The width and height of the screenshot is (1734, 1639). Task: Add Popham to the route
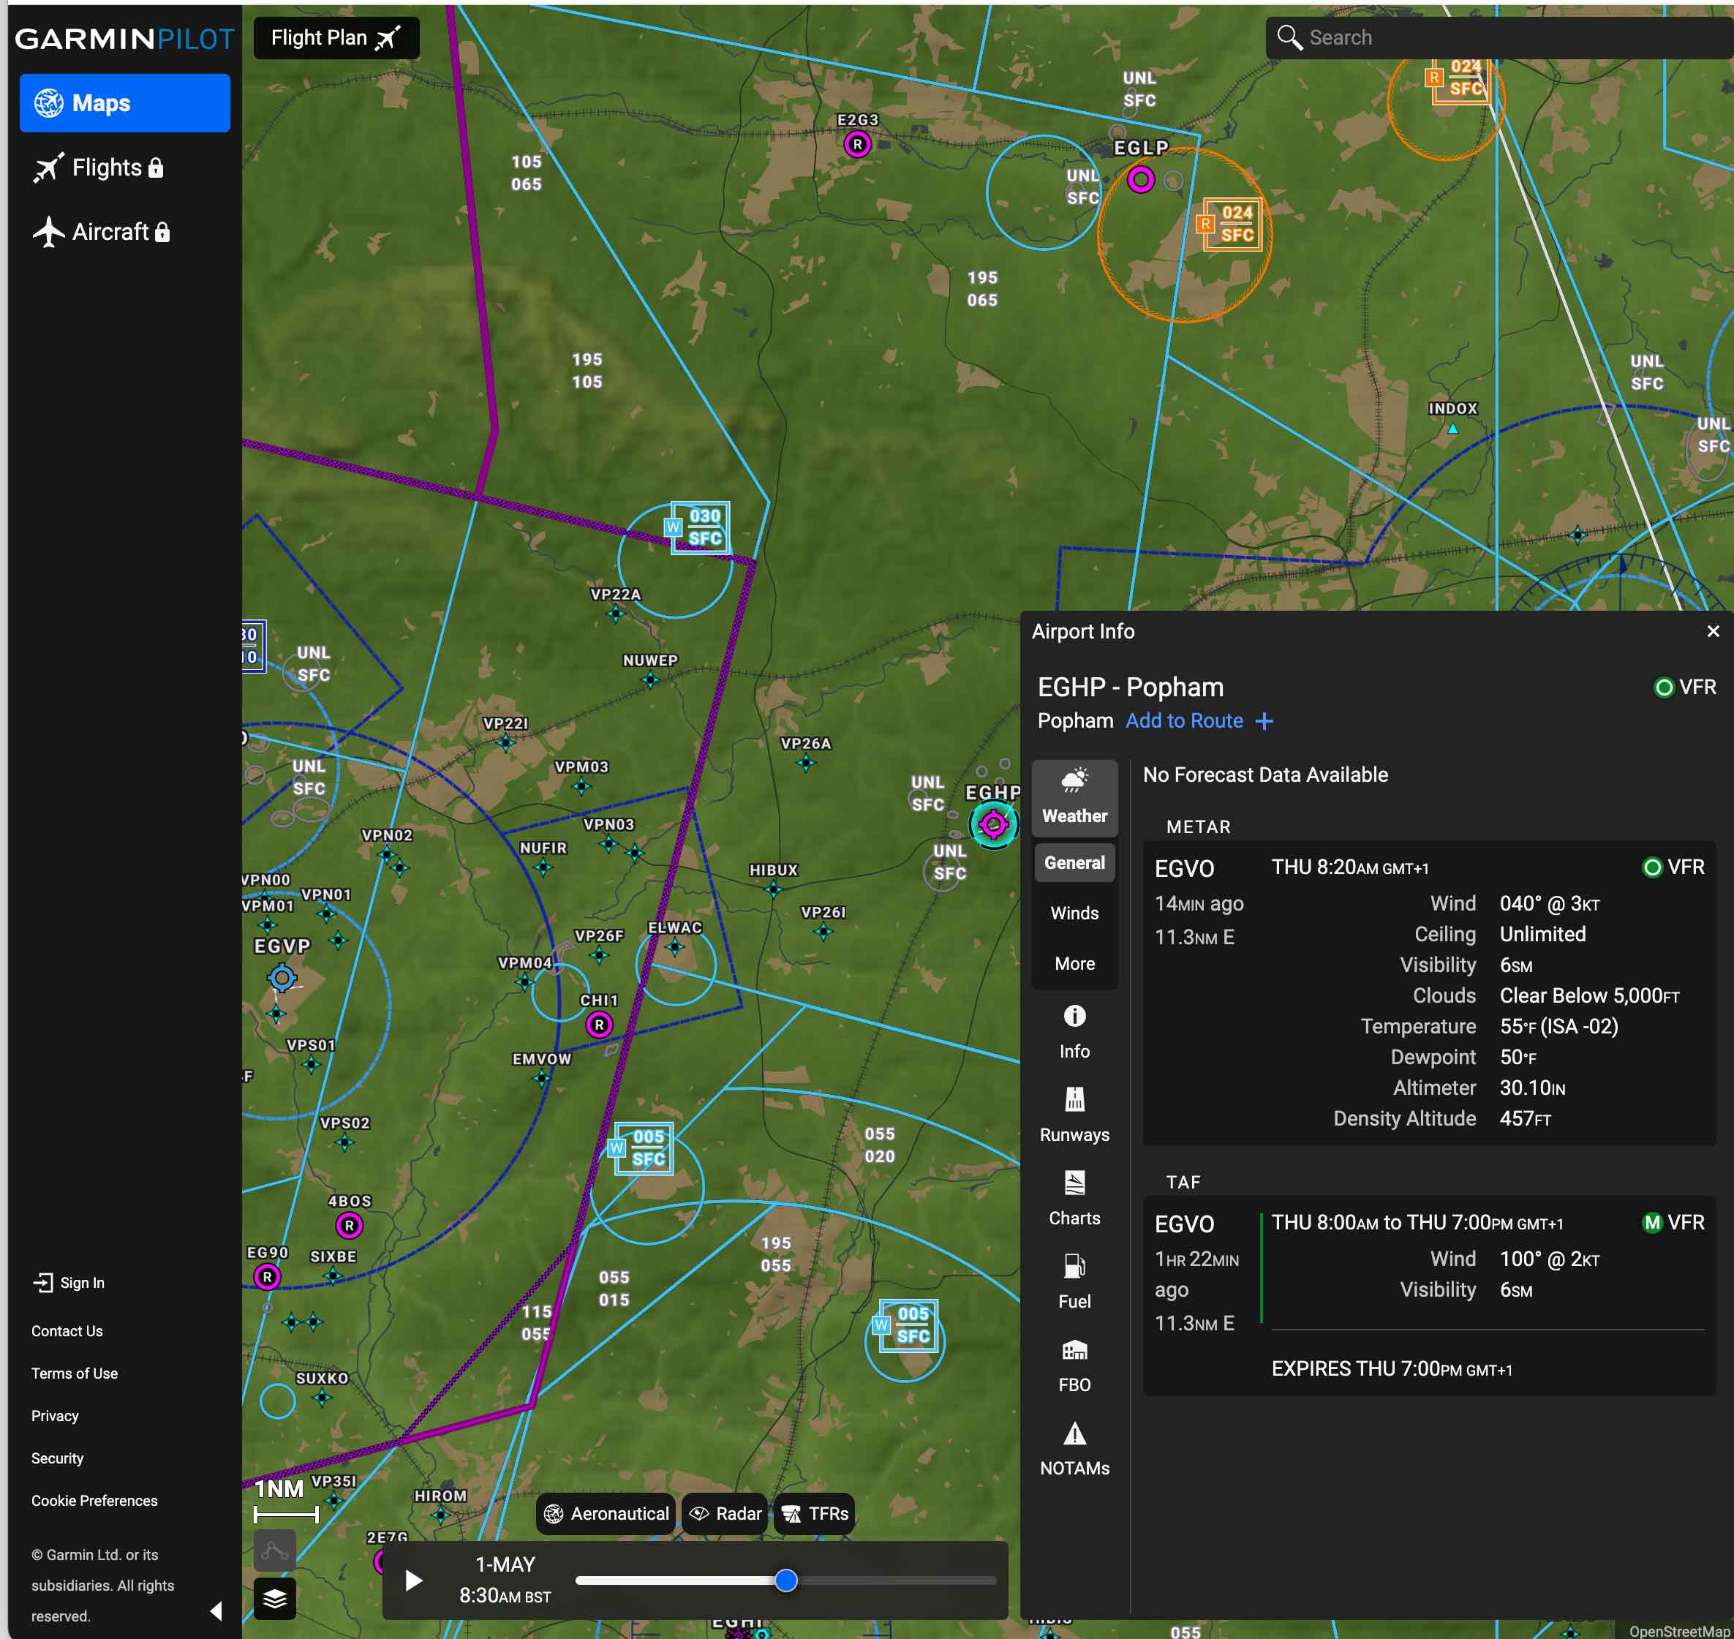click(1199, 721)
